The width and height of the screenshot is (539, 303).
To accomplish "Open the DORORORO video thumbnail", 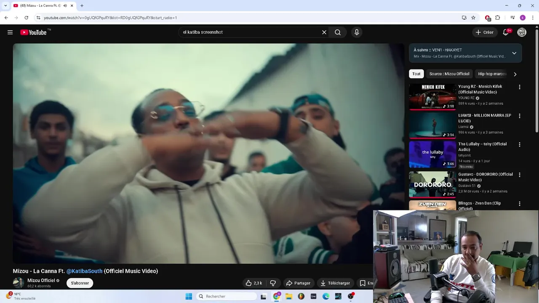I will (x=432, y=184).
